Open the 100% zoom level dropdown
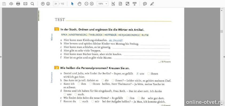225x106 pixels. [x=102, y=4]
